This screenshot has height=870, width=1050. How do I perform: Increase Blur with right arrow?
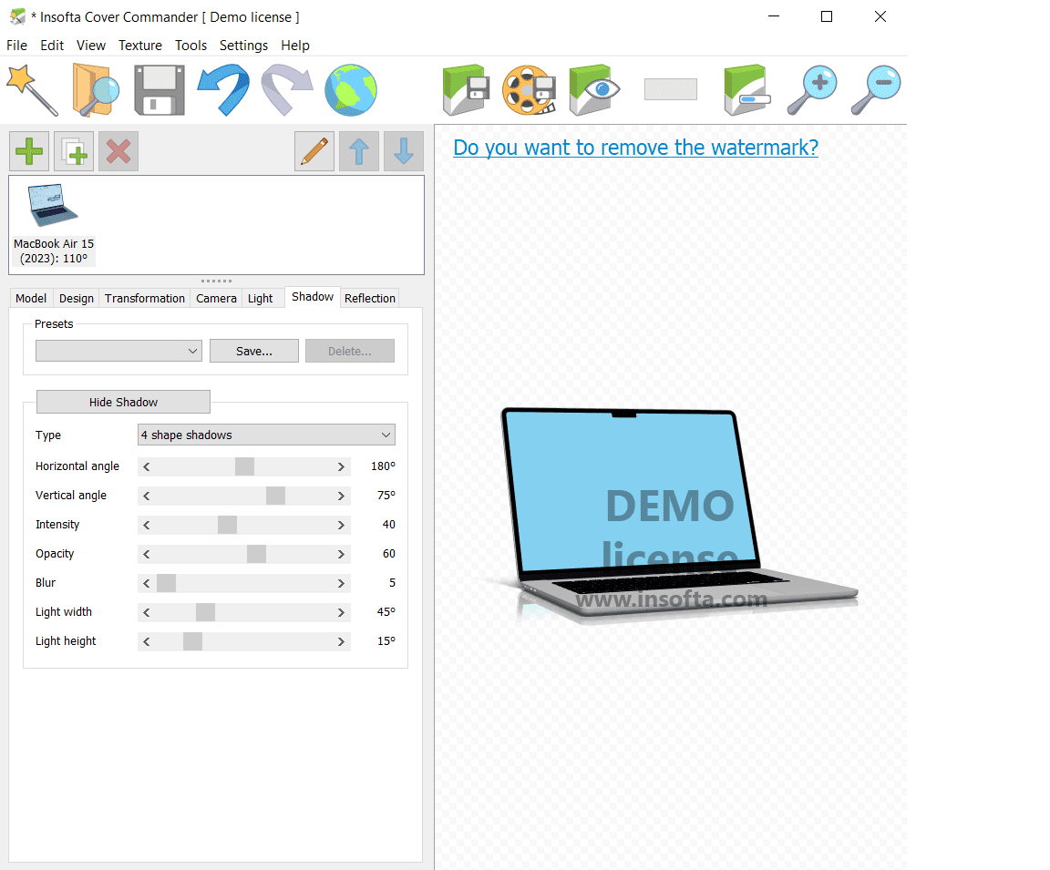[x=341, y=583]
